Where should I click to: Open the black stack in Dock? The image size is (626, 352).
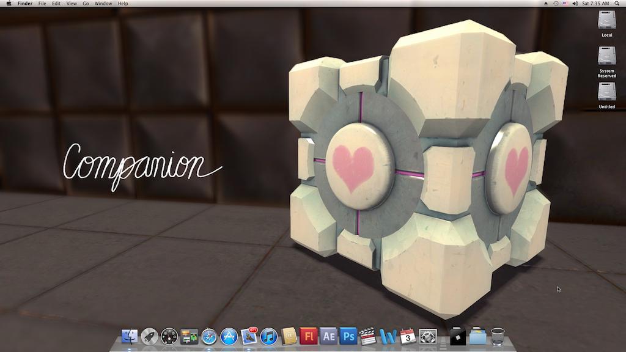[x=458, y=337]
